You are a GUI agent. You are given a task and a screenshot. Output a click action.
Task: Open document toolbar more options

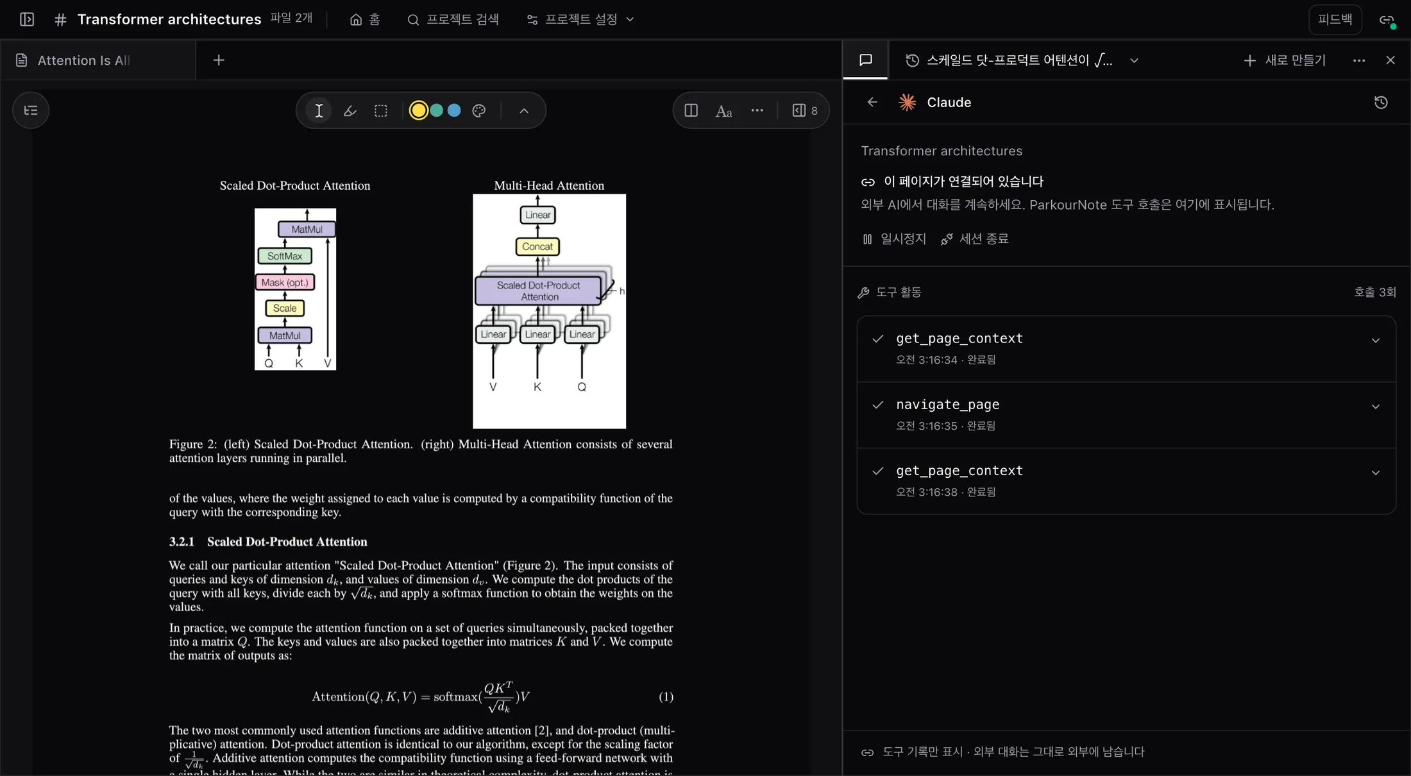click(x=757, y=110)
